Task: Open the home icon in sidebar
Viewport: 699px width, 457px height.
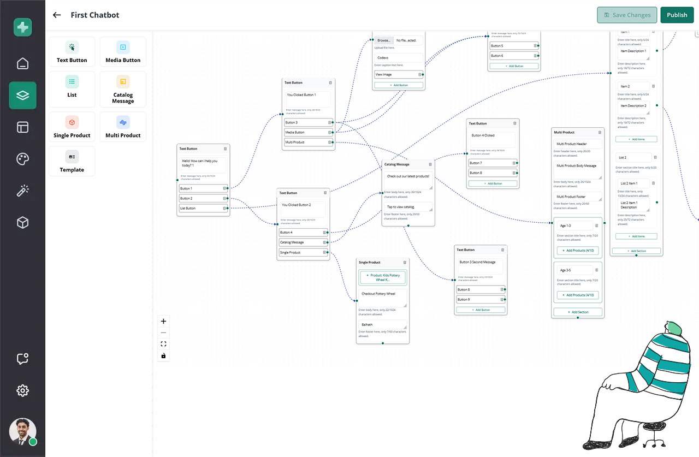Action: coord(22,63)
